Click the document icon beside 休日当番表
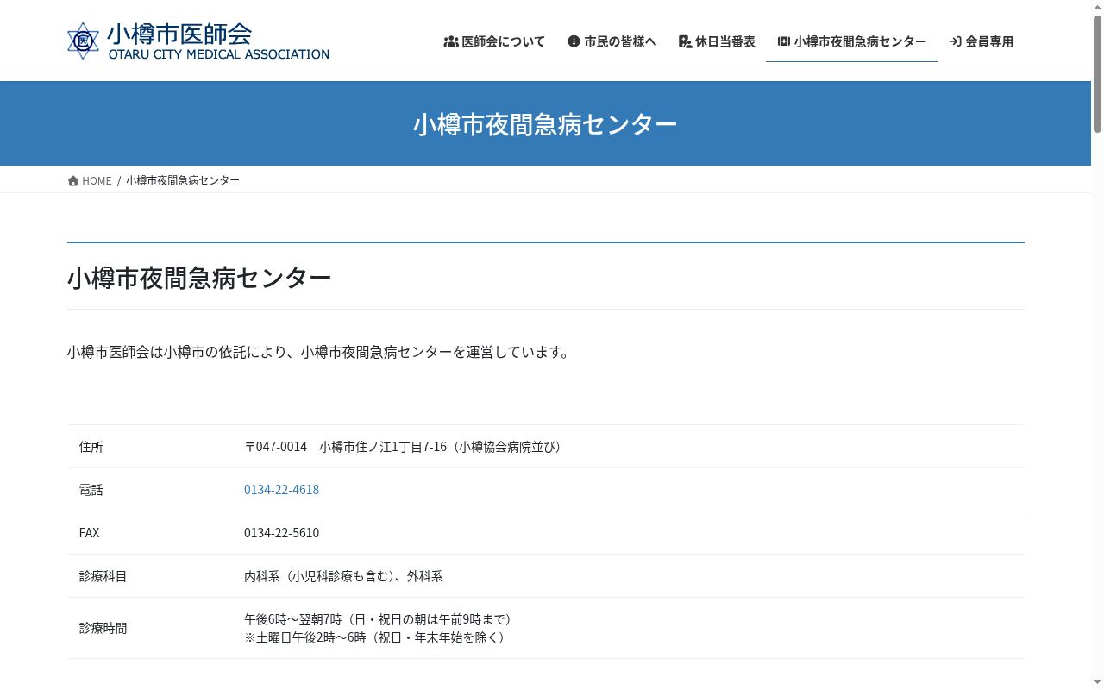This screenshot has width=1104, height=690. tap(685, 41)
